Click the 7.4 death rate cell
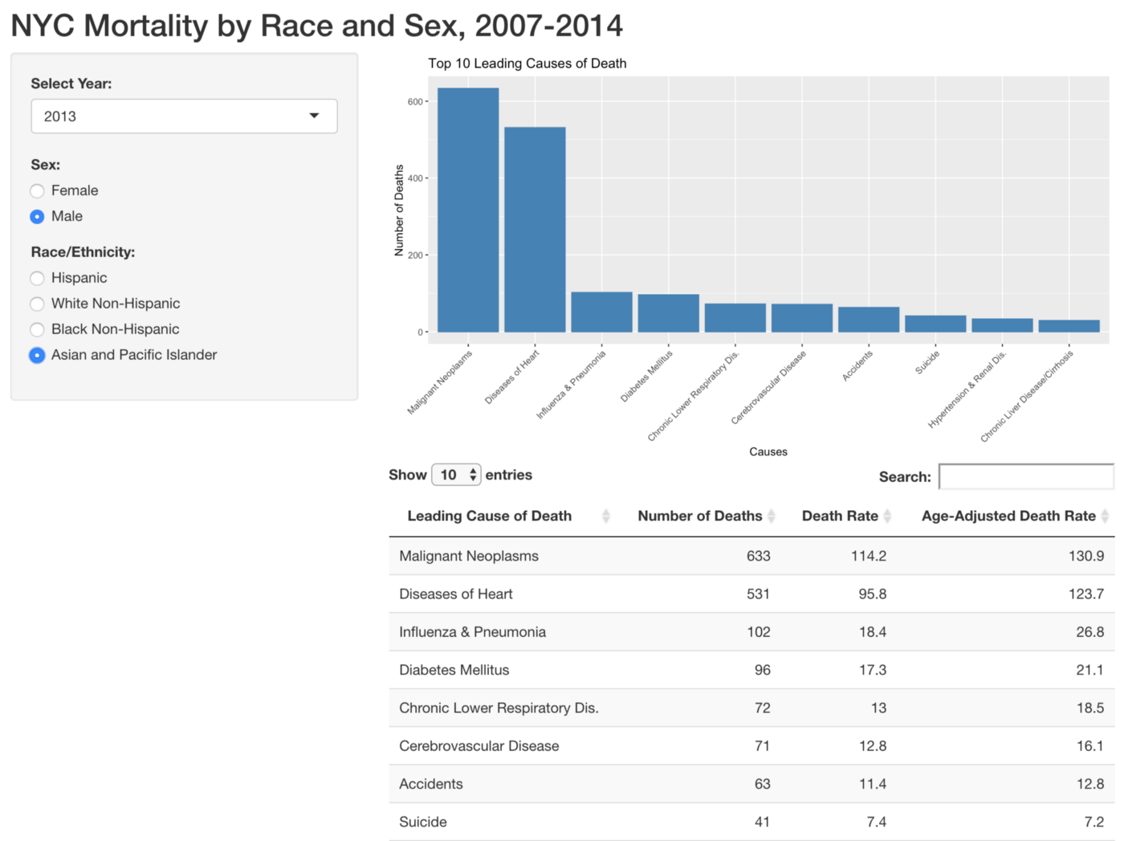1124x841 pixels. [x=877, y=822]
